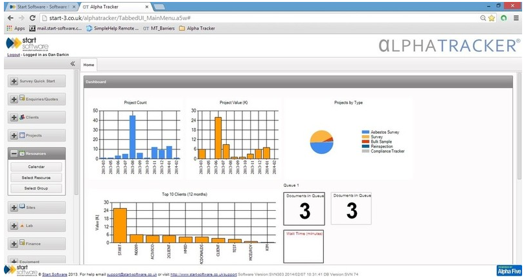
Task: Close the Alpha Tracker browser tab
Action: (x=147, y=6)
